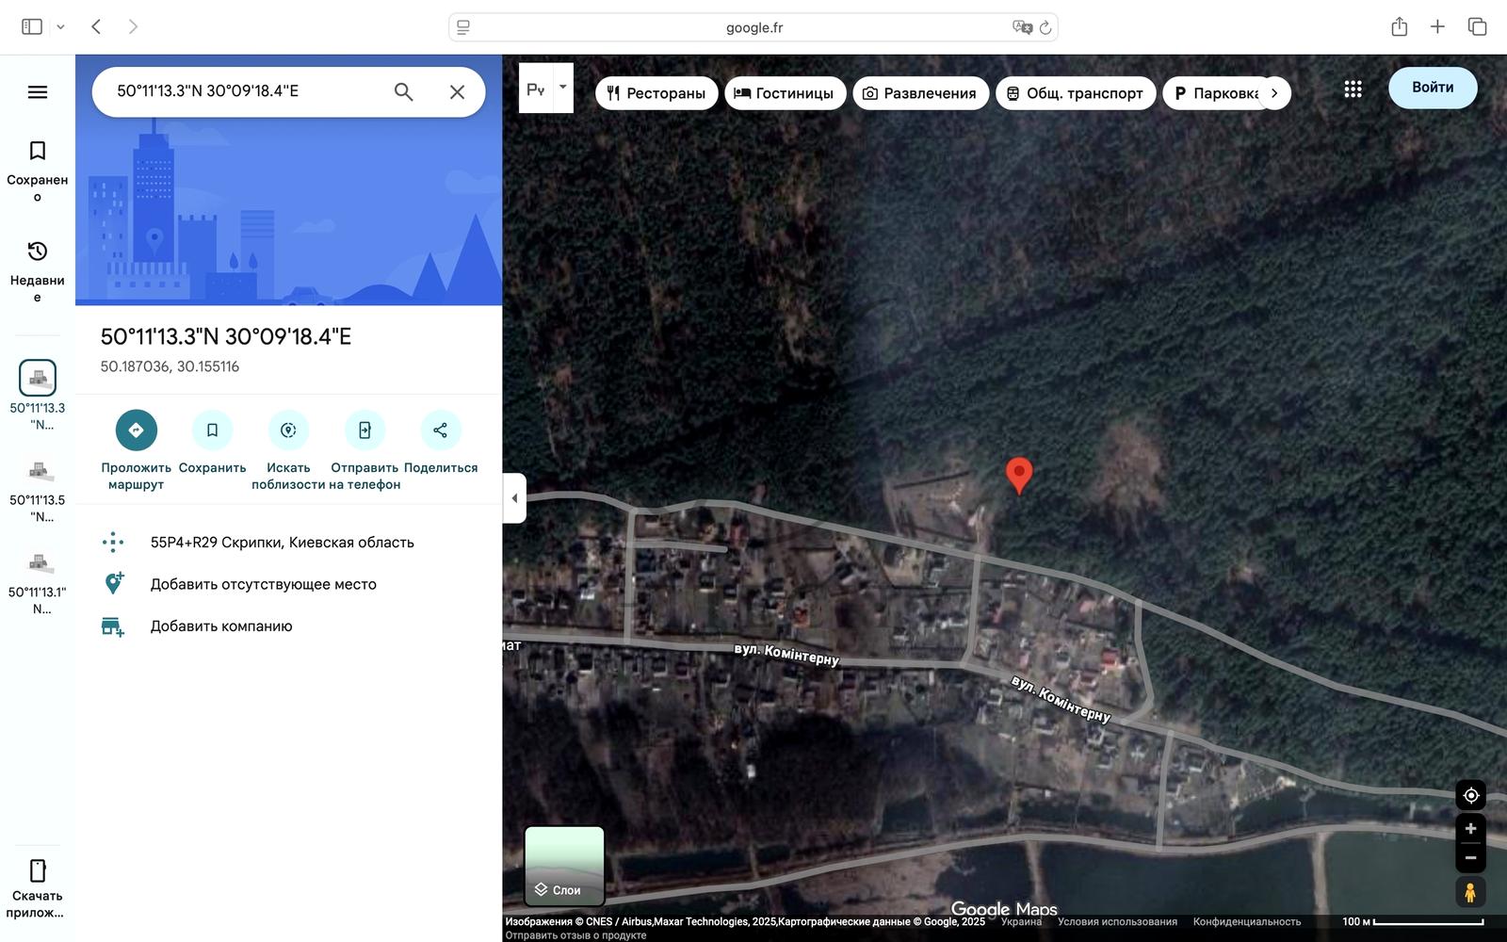Viewport: 1507px width, 942px height.
Task: Open Google apps grid
Action: click(x=1353, y=89)
